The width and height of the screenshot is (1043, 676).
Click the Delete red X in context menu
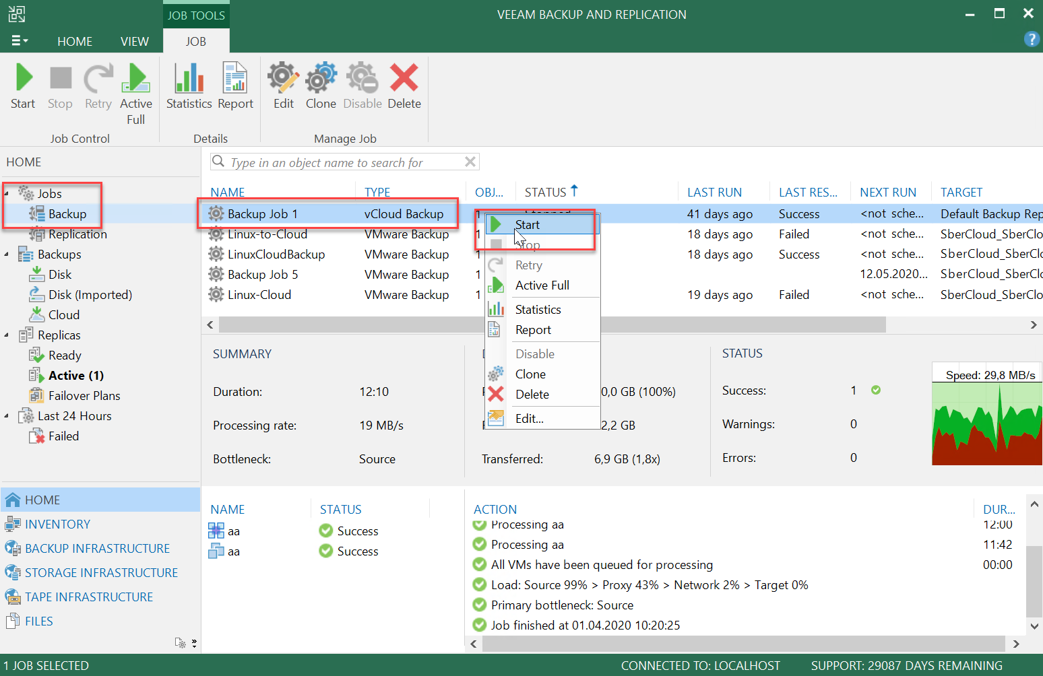(496, 394)
